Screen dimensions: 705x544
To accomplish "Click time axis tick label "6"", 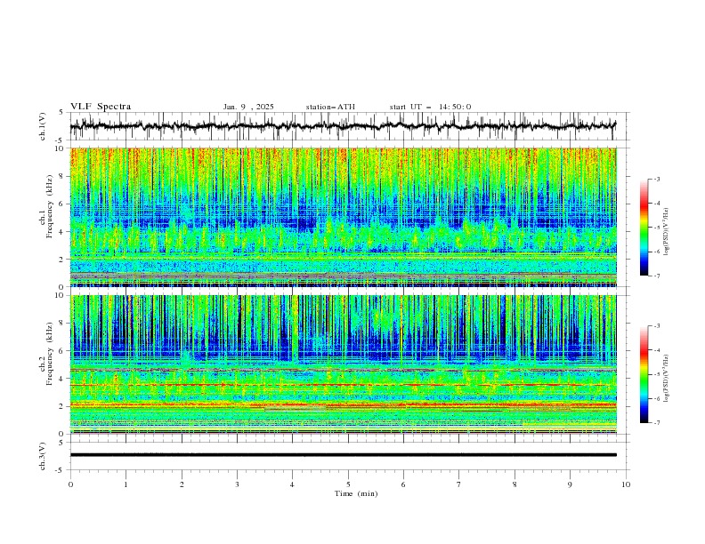I will [x=403, y=484].
